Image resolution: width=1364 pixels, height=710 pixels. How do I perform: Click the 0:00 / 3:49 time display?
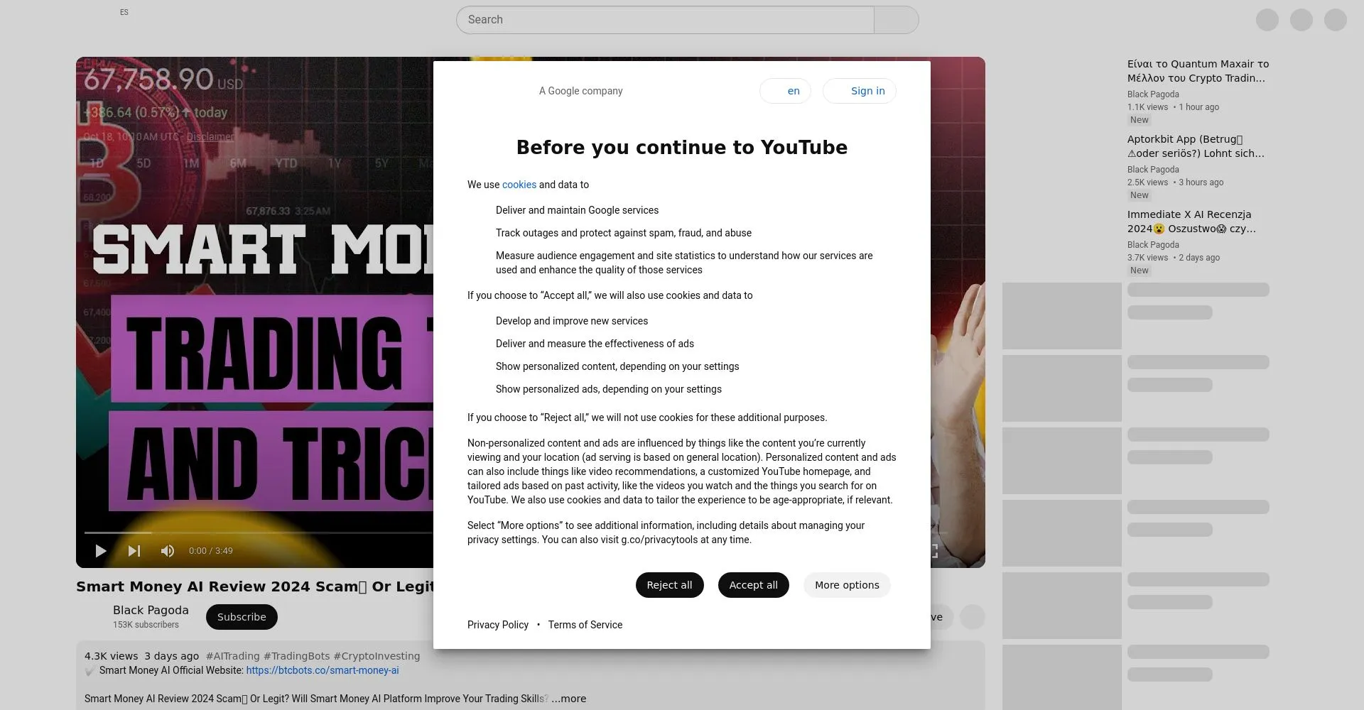coord(211,551)
